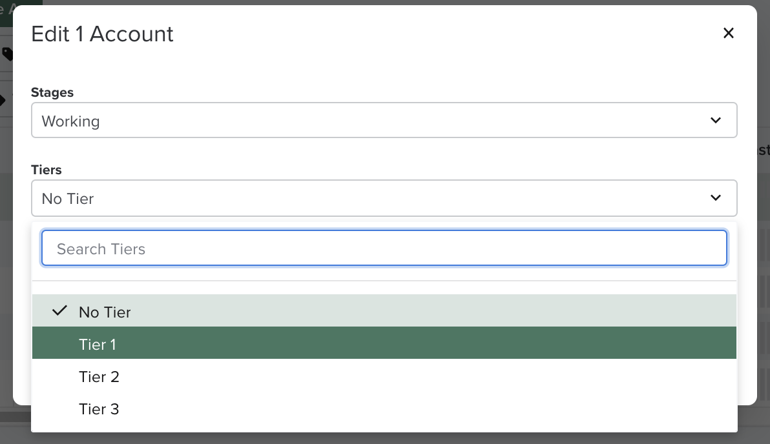Click the Stages field label
The height and width of the screenshot is (444, 770).
[x=52, y=92]
